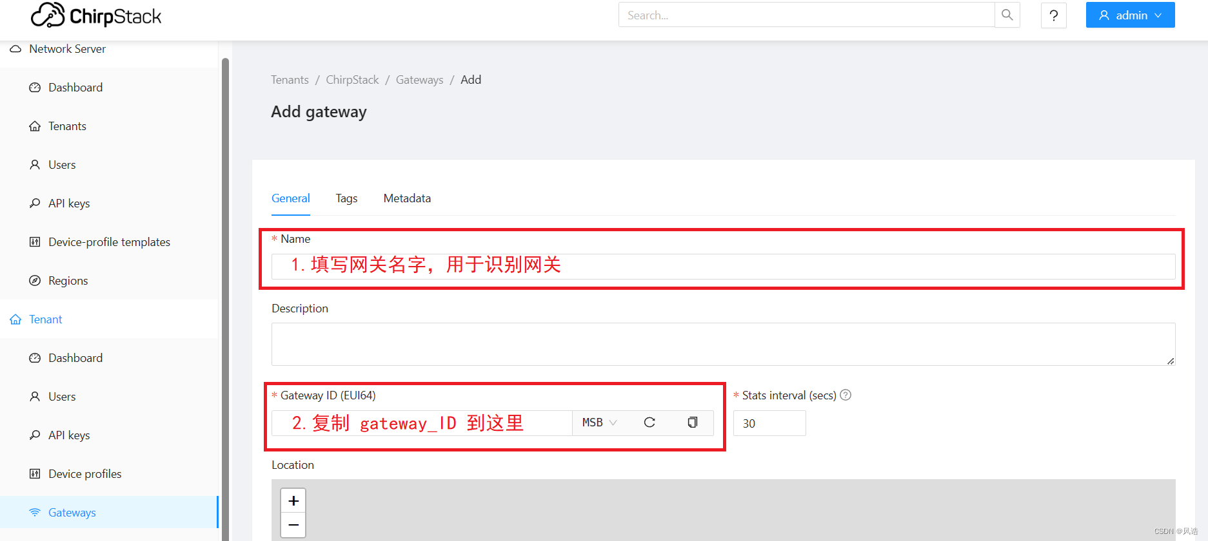Image resolution: width=1208 pixels, height=541 pixels.
Task: Go to Gateways breadcrumb link
Action: [419, 80]
